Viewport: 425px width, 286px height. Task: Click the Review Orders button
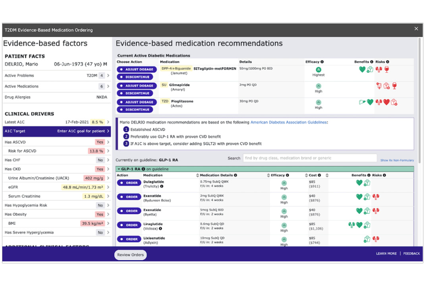point(130,255)
